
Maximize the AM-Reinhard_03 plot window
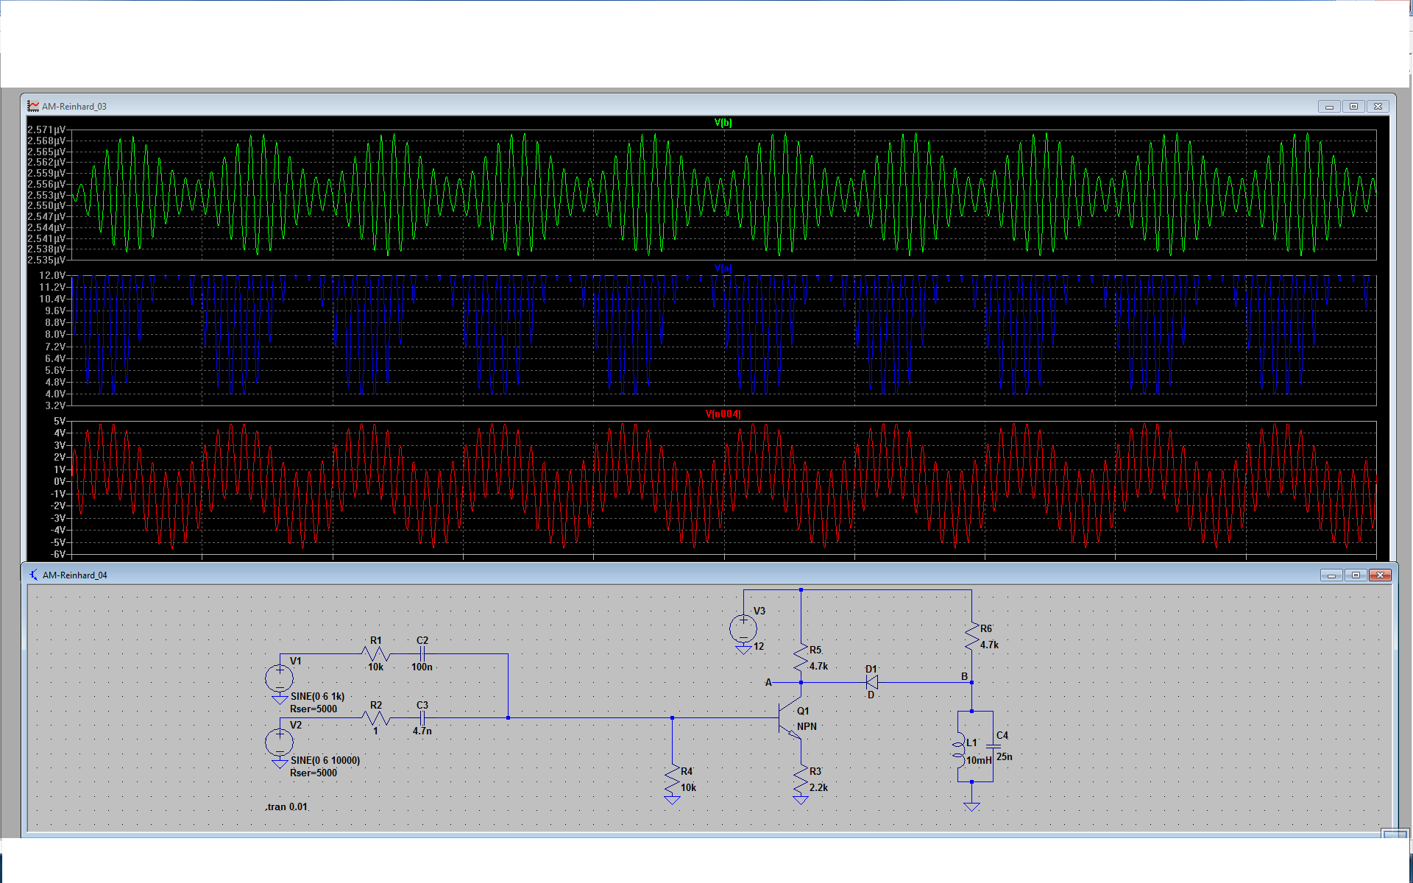1353,107
